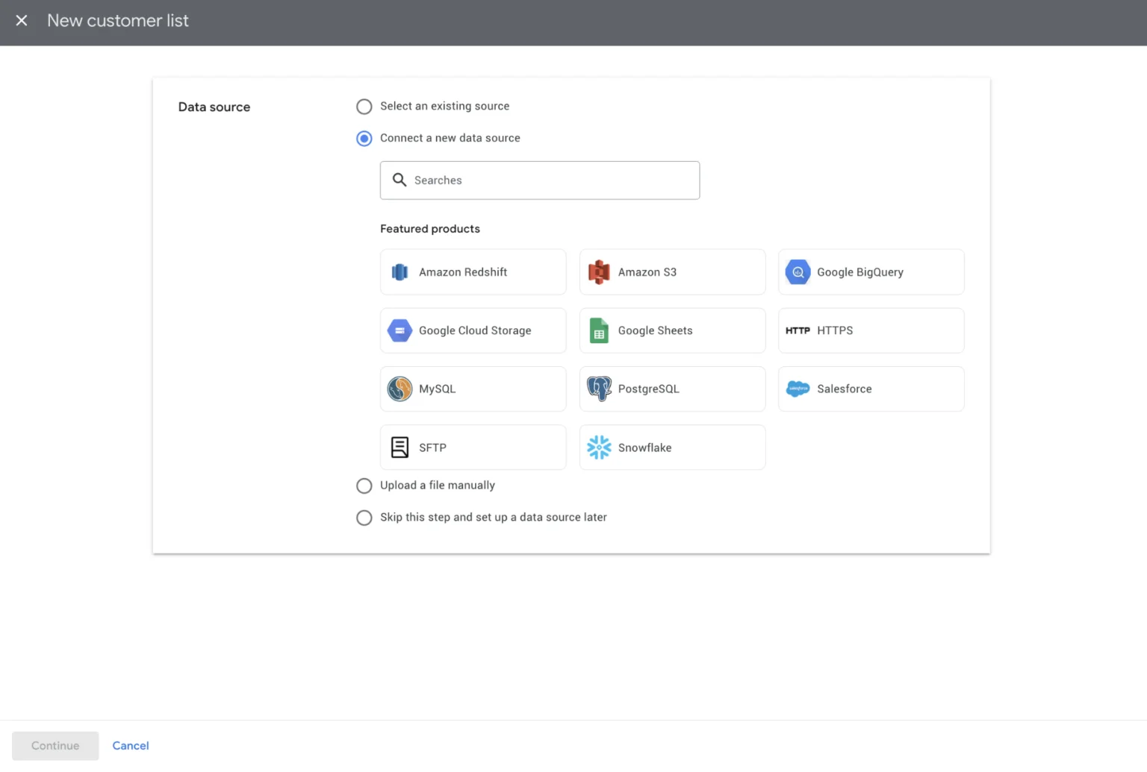
Task: Click the PostgreSQL elephant icon
Action: click(599, 389)
